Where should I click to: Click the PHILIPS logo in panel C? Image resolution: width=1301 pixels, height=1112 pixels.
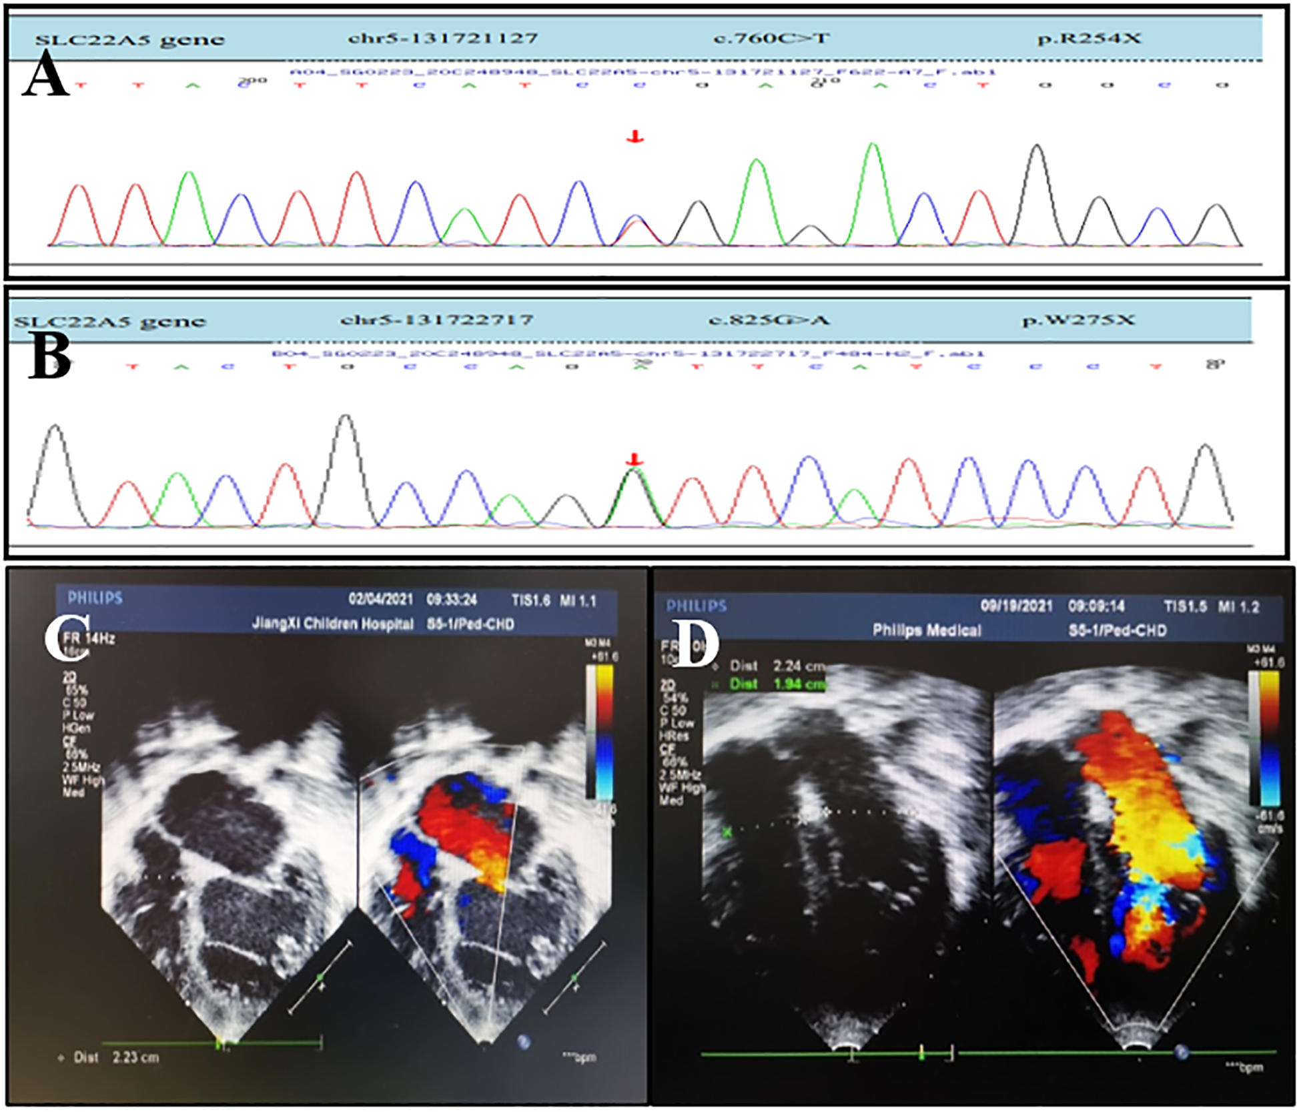pyautogui.click(x=95, y=597)
